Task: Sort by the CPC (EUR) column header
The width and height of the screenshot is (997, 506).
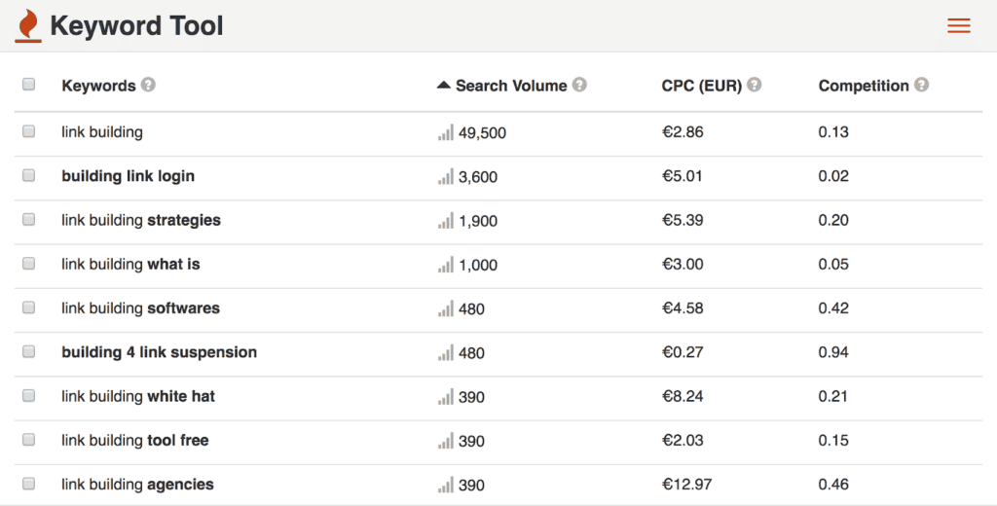Action: 701,86
